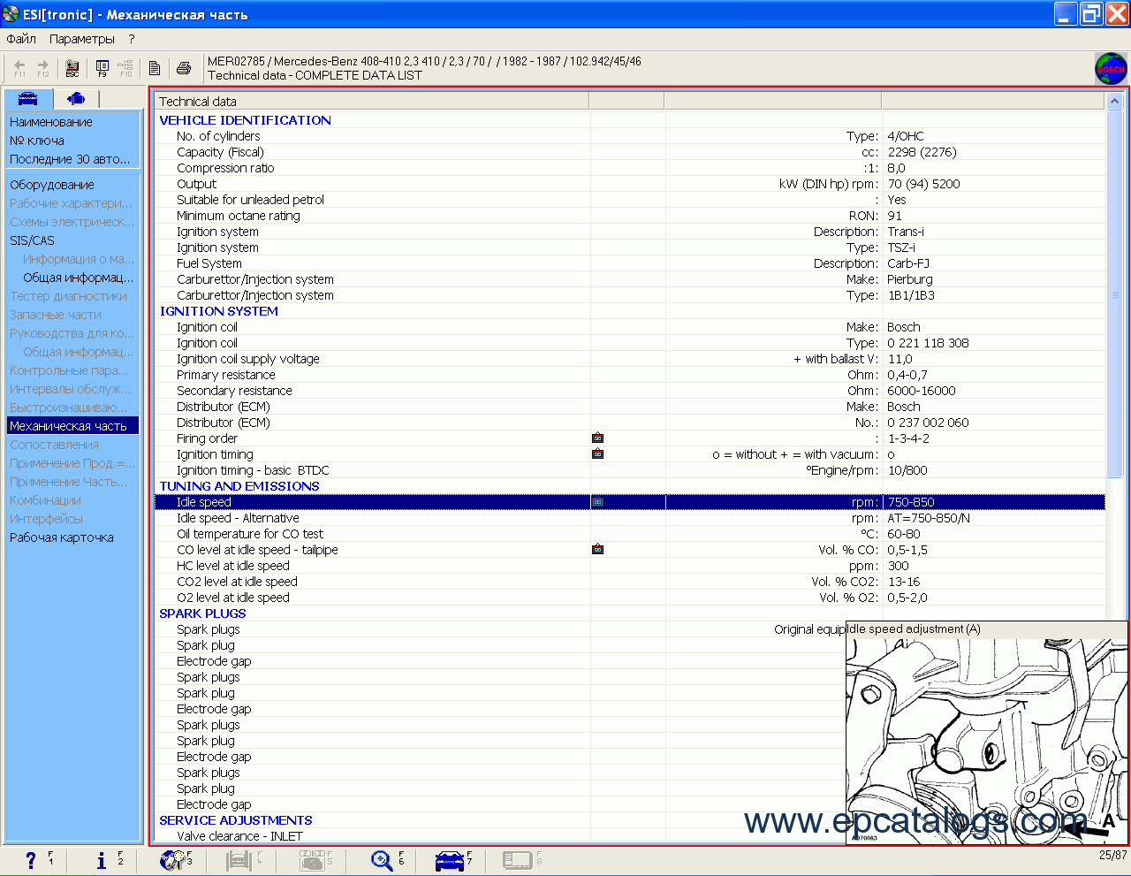This screenshot has height=876, width=1131.
Task: Open the Параметры menu
Action: click(82, 39)
